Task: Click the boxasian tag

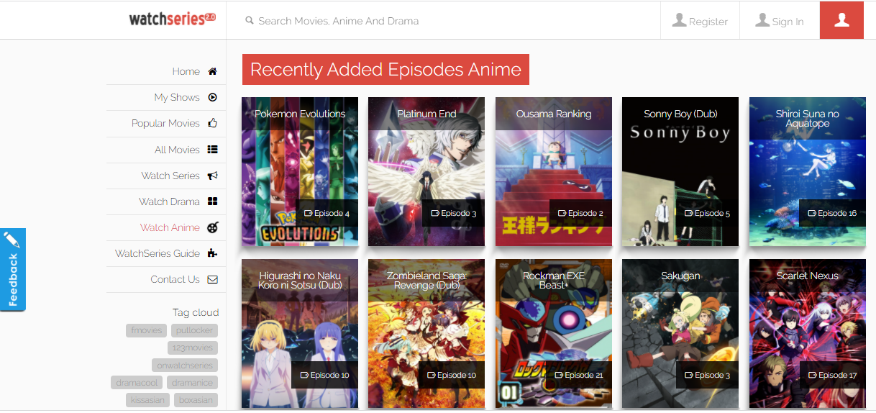Action: point(196,400)
